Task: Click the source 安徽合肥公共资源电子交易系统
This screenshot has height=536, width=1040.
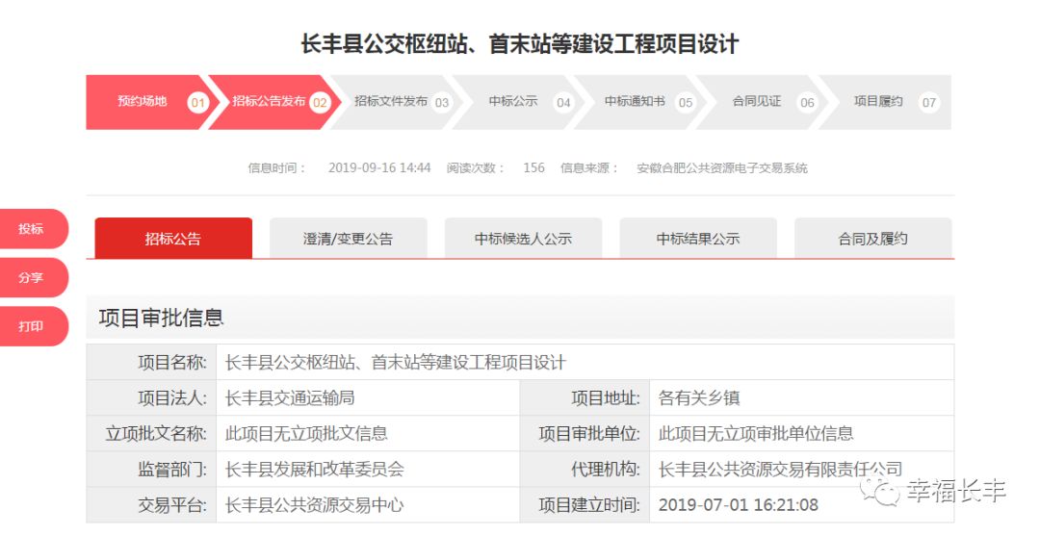Action: (722, 168)
